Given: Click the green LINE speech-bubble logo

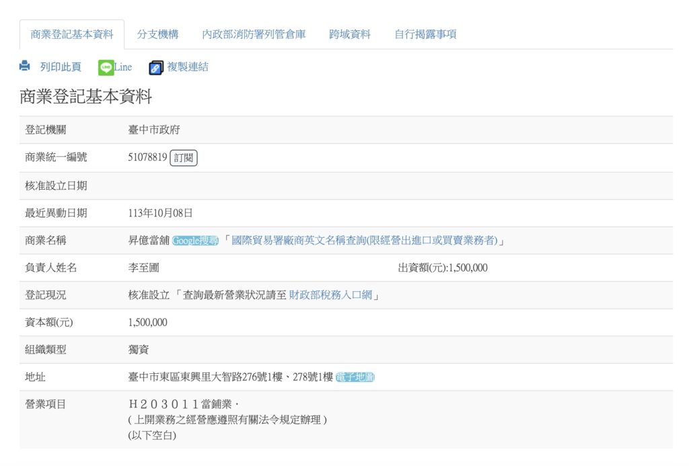Looking at the screenshot, I should (106, 67).
